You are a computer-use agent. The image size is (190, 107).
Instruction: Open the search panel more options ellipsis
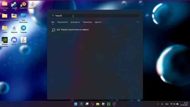pos(138,22)
